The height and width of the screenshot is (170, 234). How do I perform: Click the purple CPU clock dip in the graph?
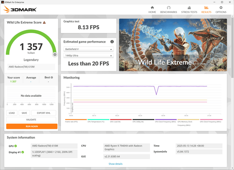(x=156, y=91)
